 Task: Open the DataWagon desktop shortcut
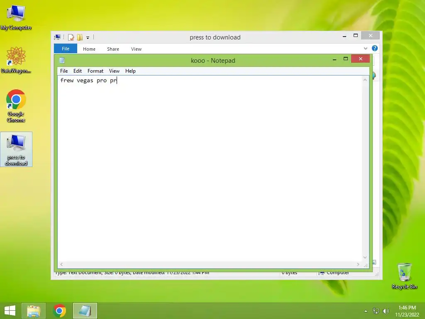point(16,60)
